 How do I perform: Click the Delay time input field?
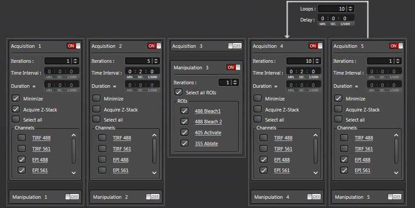[x=336, y=18]
